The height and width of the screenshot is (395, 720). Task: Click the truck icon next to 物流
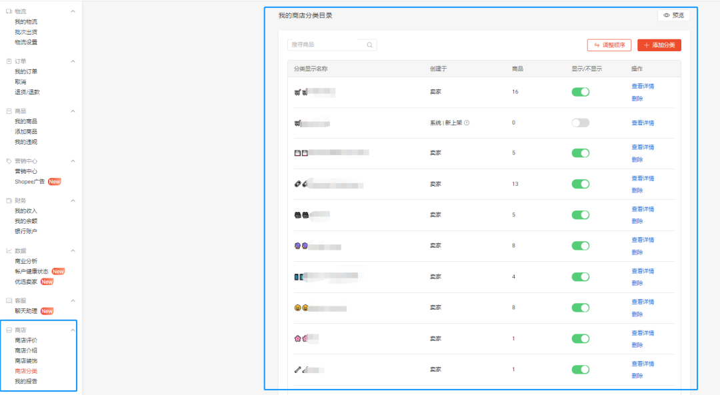(9, 11)
